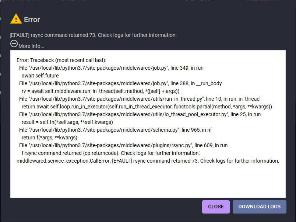
Task: Click the Traceback most recent call line
Action: tap(61, 60)
